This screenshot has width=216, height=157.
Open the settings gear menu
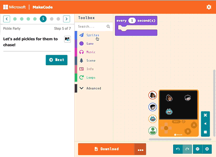tap(209, 7)
